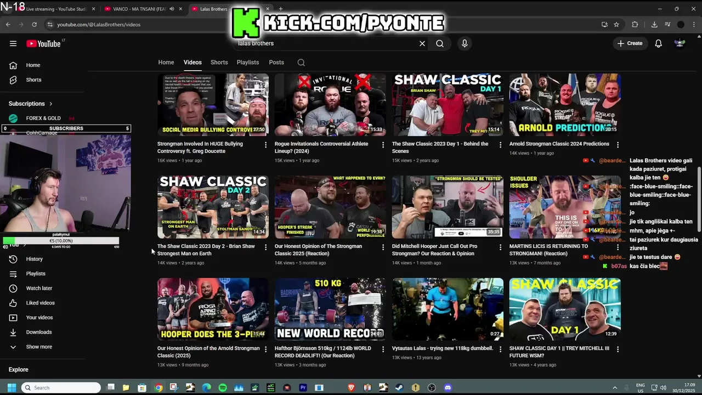Open YouTube notifications bell
This screenshot has height=395, width=702.
click(658, 43)
